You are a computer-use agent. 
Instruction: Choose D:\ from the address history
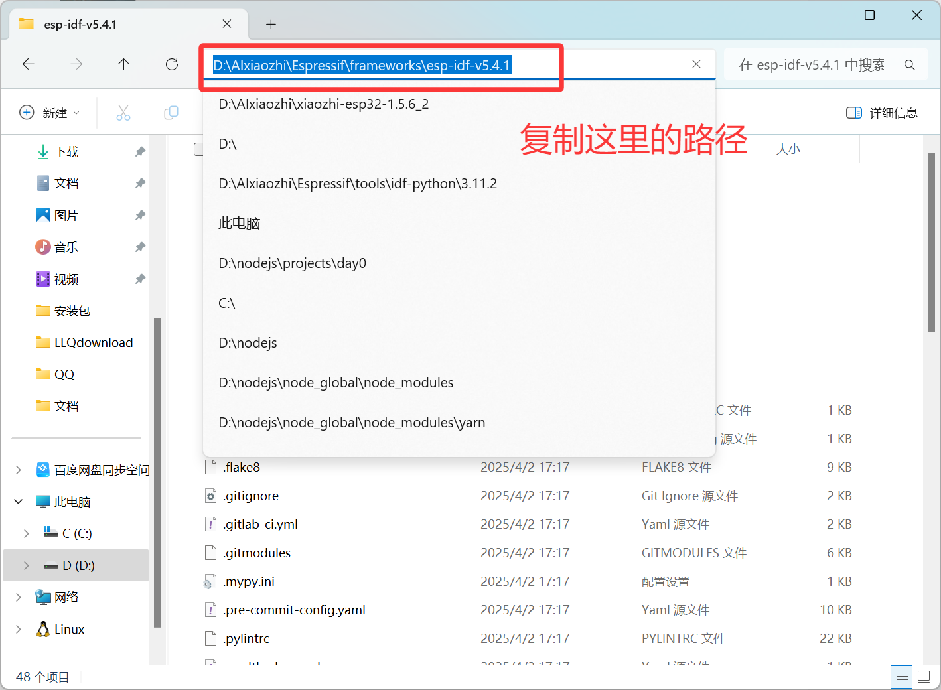[459, 144]
